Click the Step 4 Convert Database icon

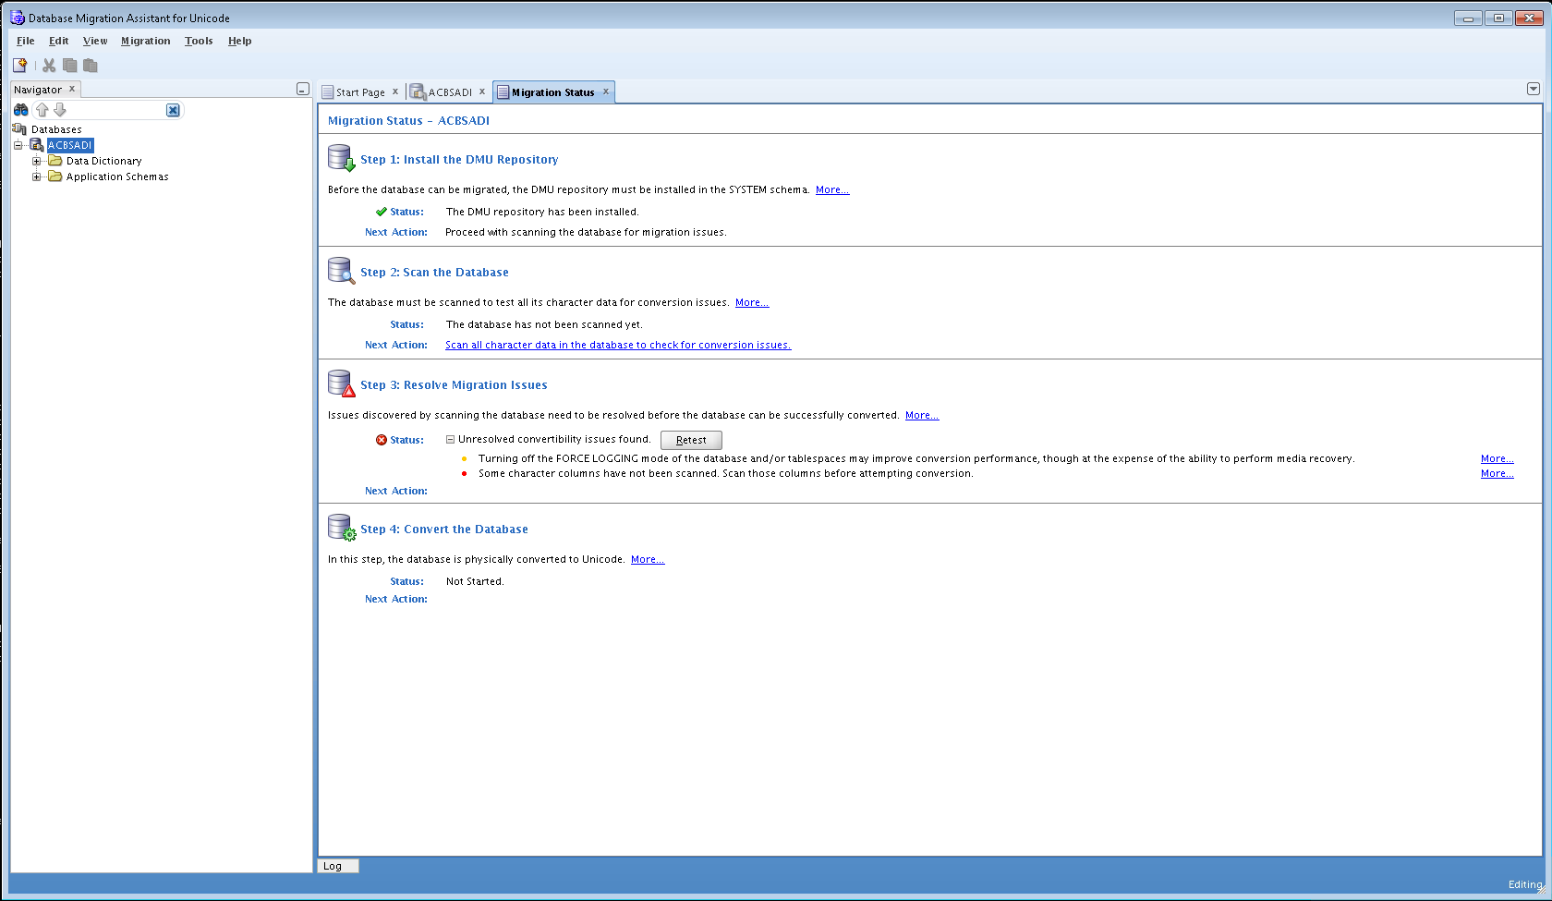point(341,528)
